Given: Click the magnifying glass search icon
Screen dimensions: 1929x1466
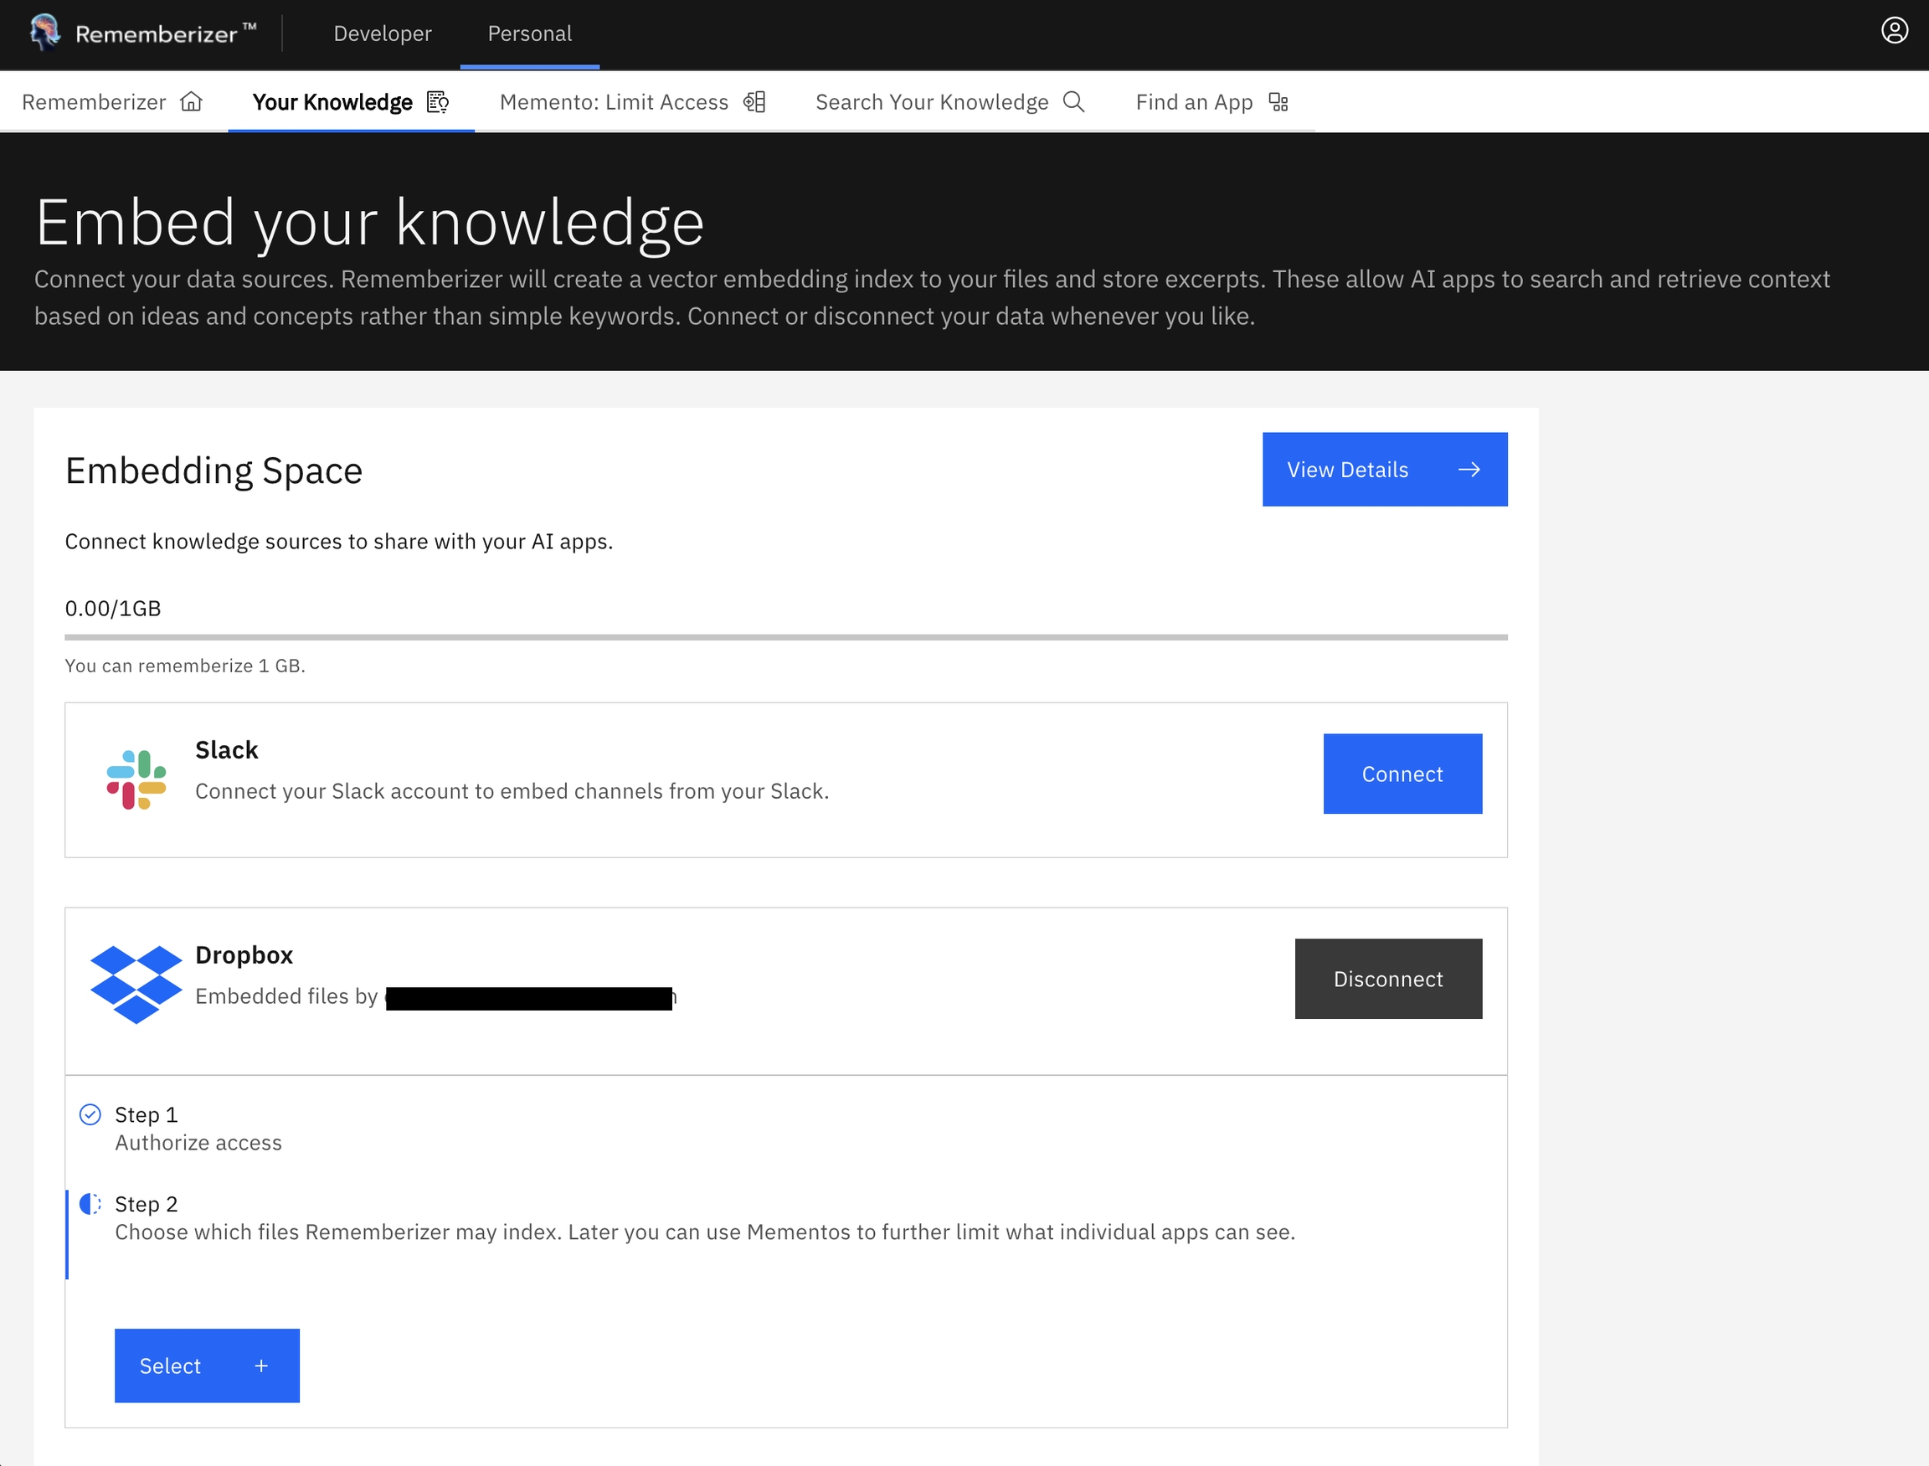Looking at the screenshot, I should tap(1074, 102).
